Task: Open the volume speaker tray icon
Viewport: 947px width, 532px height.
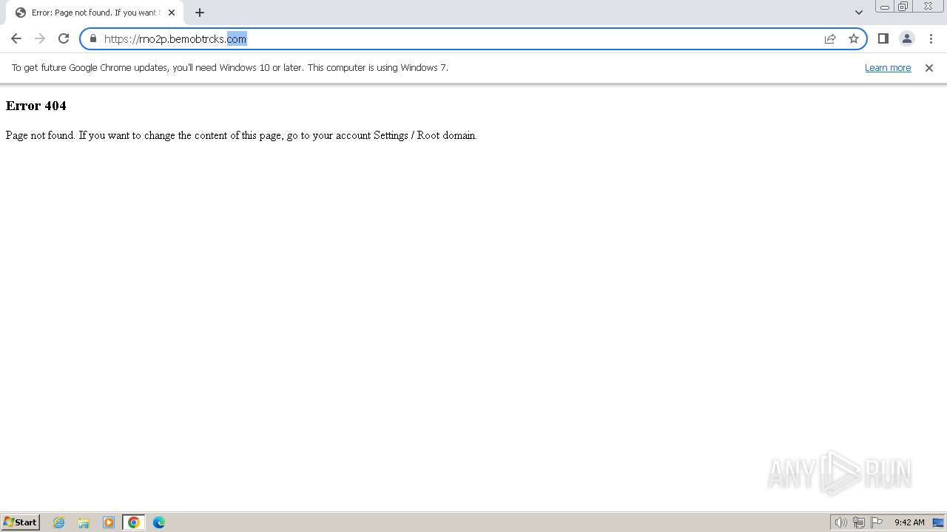Action: [x=841, y=522]
